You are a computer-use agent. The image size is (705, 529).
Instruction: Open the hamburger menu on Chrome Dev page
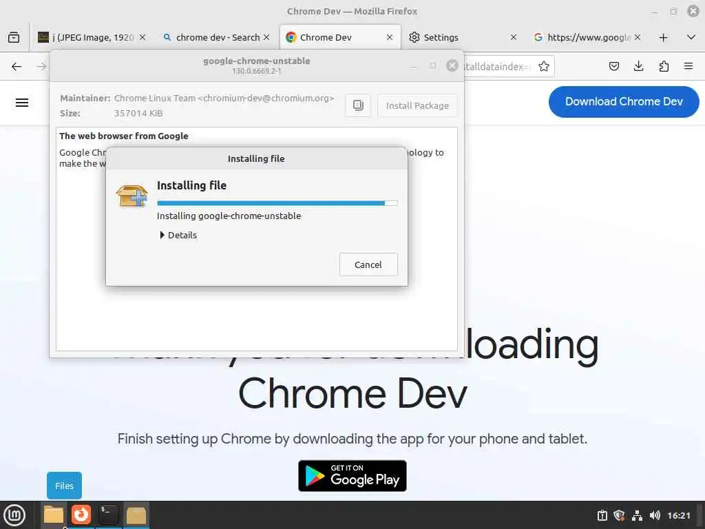click(22, 103)
